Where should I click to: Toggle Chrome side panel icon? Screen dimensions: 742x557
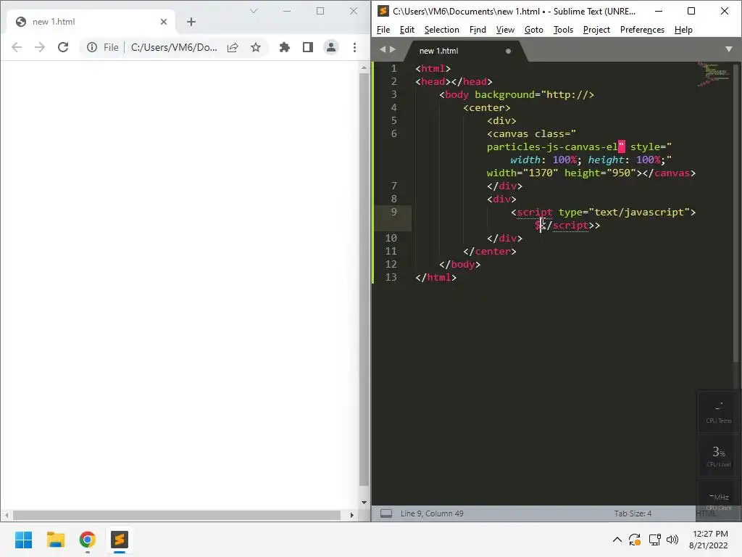(x=307, y=47)
